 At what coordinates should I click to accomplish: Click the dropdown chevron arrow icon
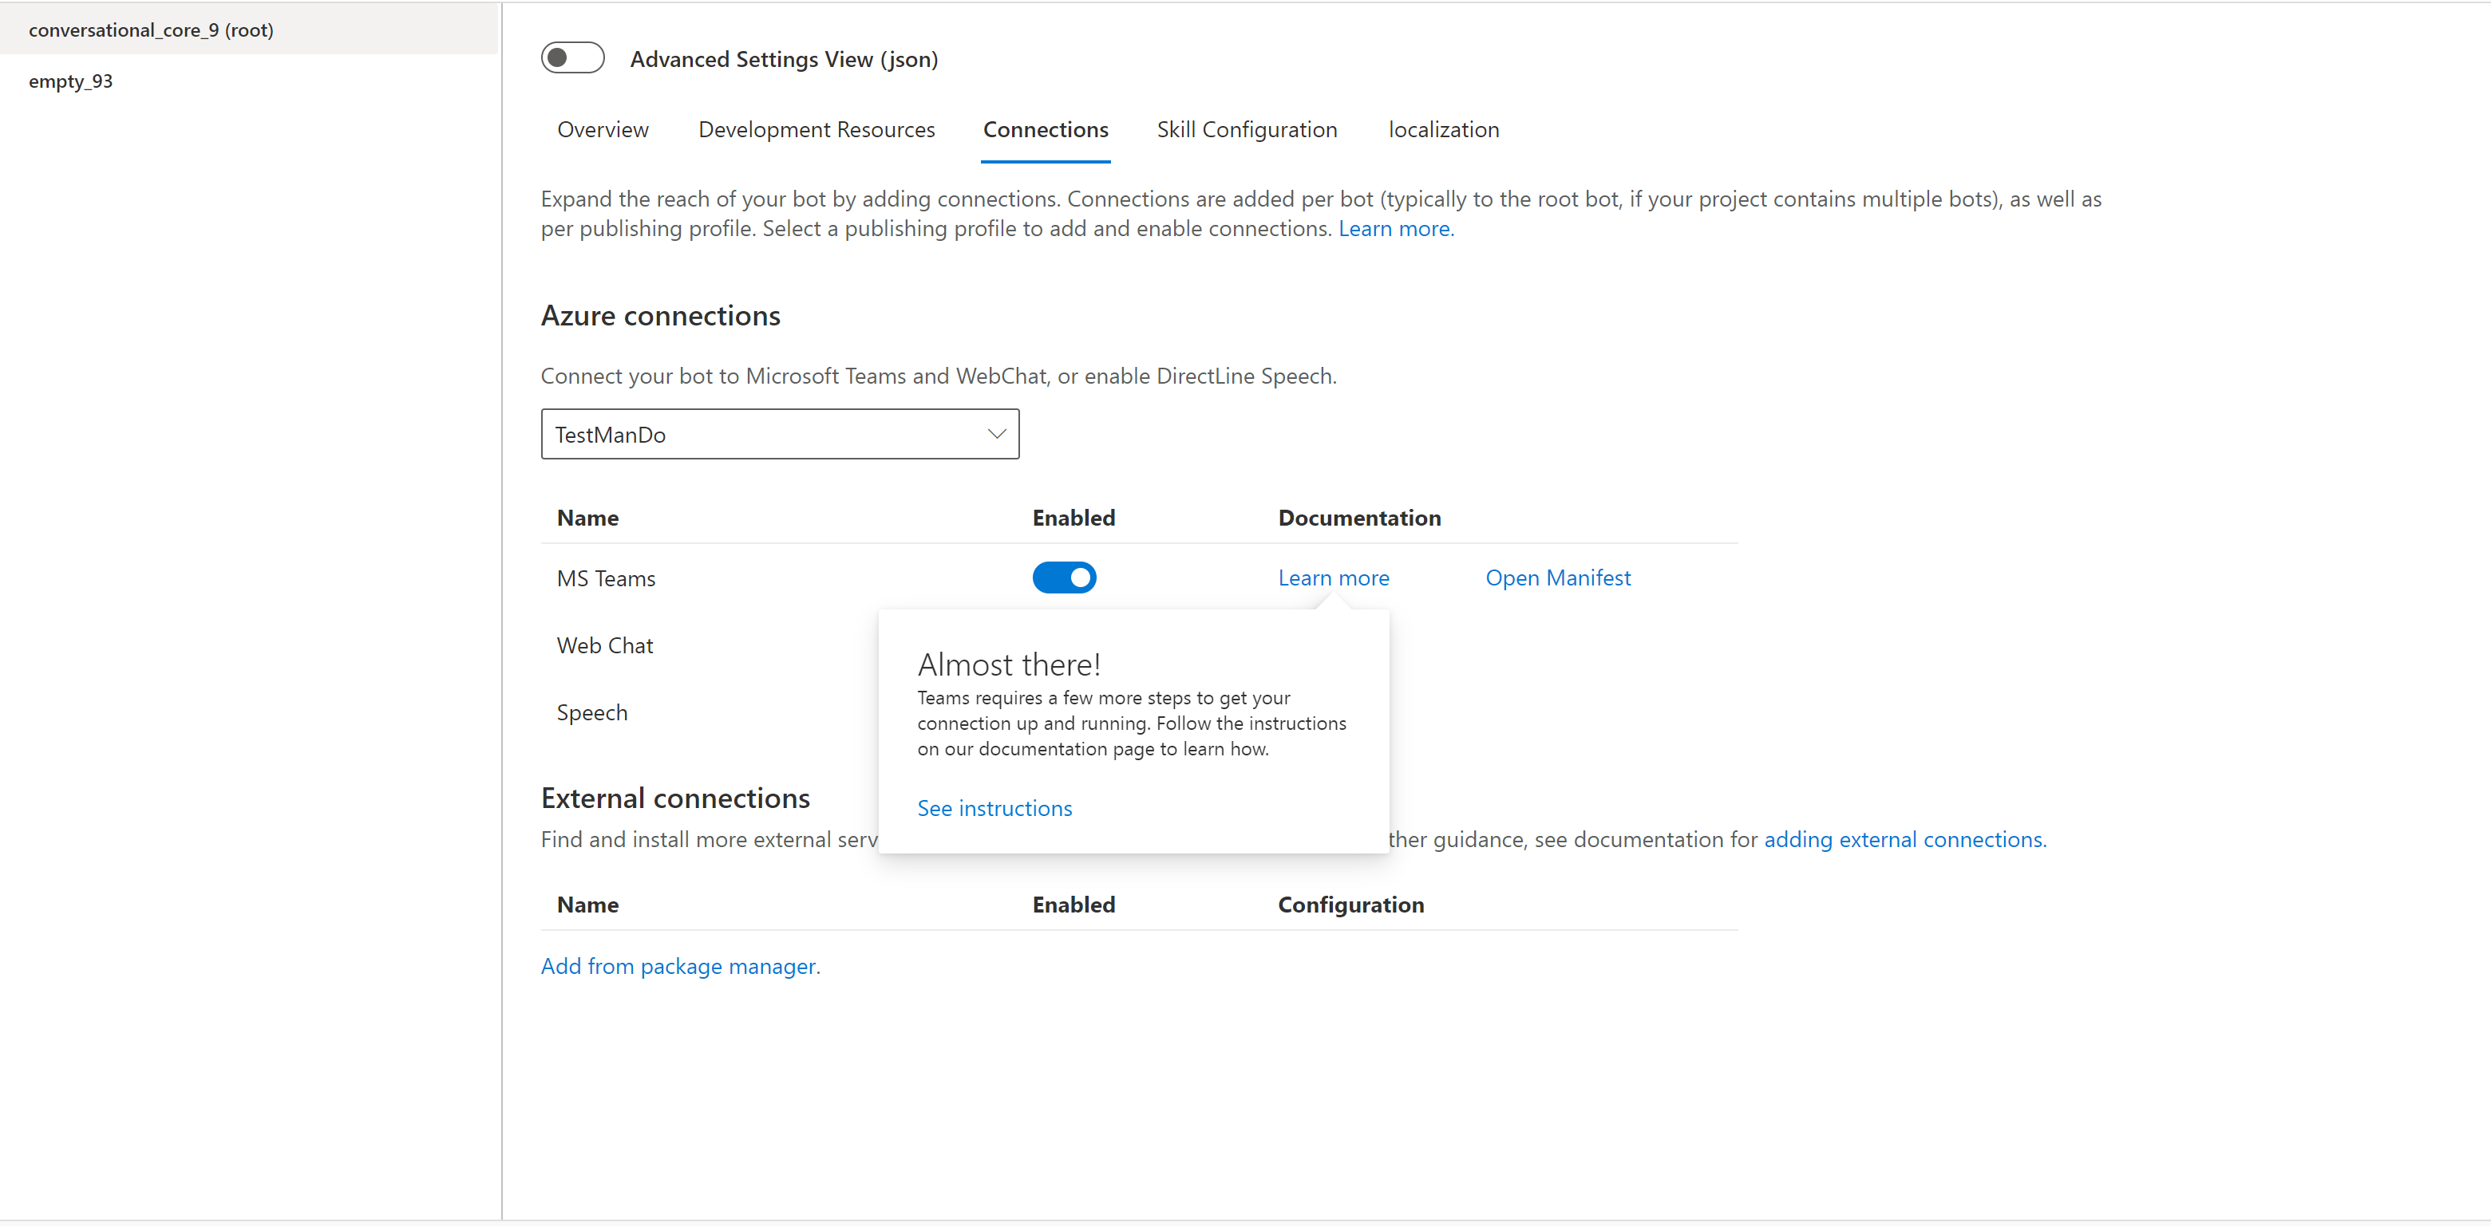[x=996, y=435]
